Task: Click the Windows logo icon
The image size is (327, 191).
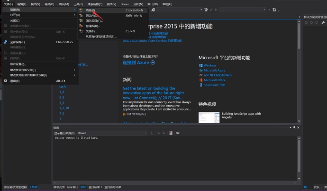Action: [200, 65]
